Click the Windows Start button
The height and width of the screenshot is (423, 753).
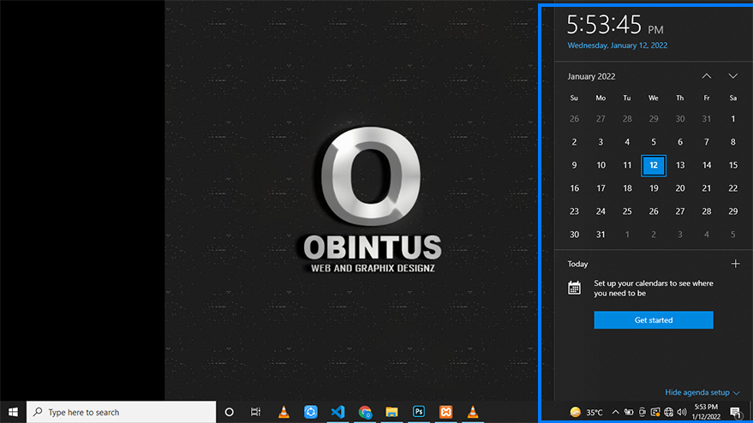tap(13, 412)
